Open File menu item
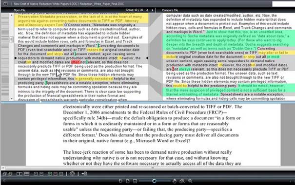Screen dimensions: 295x185 tap(20, 10)
